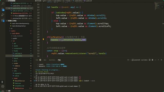Click the lightbulb quick fix icon on line 28
This screenshot has width=164, height=92.
pyautogui.click(x=43, y=39)
